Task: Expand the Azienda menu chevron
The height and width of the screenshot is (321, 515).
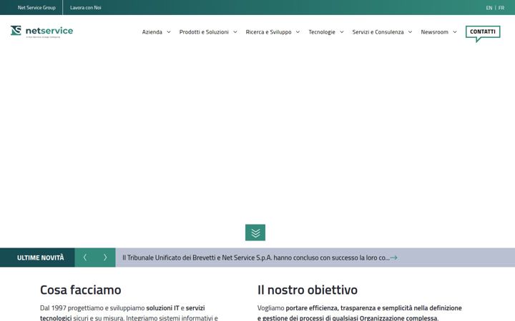Action: pyautogui.click(x=169, y=32)
